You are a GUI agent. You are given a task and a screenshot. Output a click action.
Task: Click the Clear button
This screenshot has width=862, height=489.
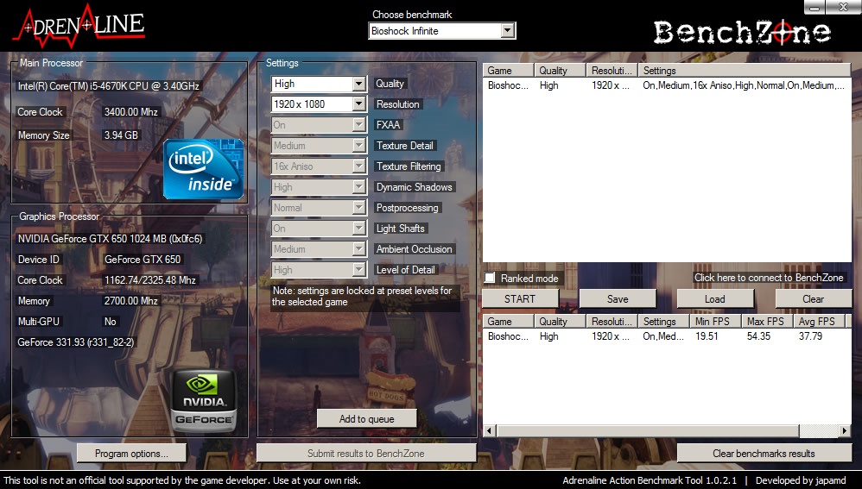(813, 299)
